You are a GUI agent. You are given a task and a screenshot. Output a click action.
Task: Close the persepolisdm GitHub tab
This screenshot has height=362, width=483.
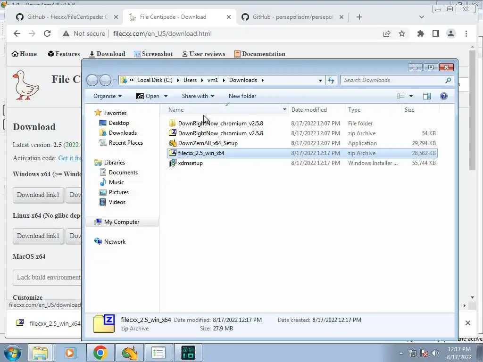click(341, 17)
